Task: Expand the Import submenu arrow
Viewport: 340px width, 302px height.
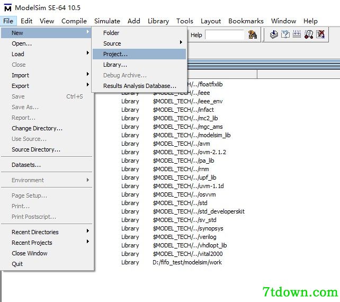Action: point(87,74)
